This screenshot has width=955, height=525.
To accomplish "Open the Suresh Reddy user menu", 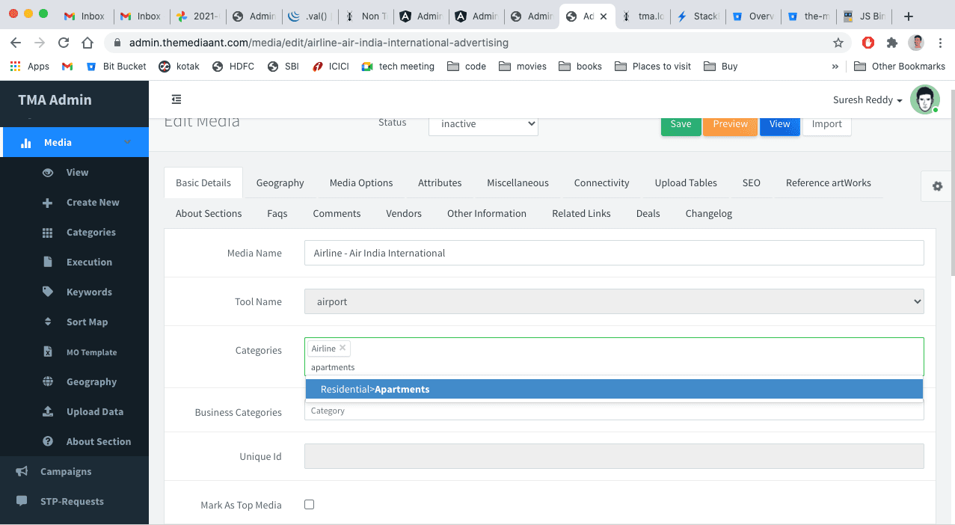I will [868, 100].
